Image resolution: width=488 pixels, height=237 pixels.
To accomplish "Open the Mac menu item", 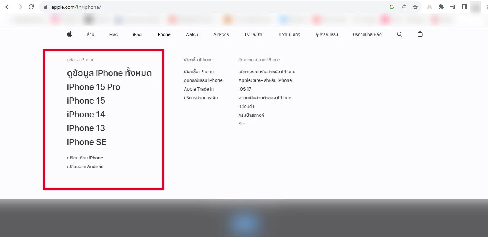I will tap(113, 34).
